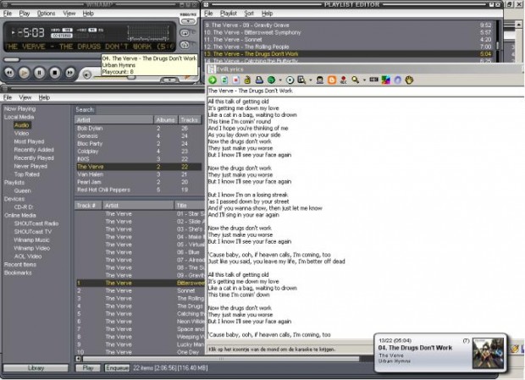This screenshot has width=525, height=380.
Task: Click the document-with-magnifier icon in EvilLyrics toolbar
Action: (x=301, y=80)
